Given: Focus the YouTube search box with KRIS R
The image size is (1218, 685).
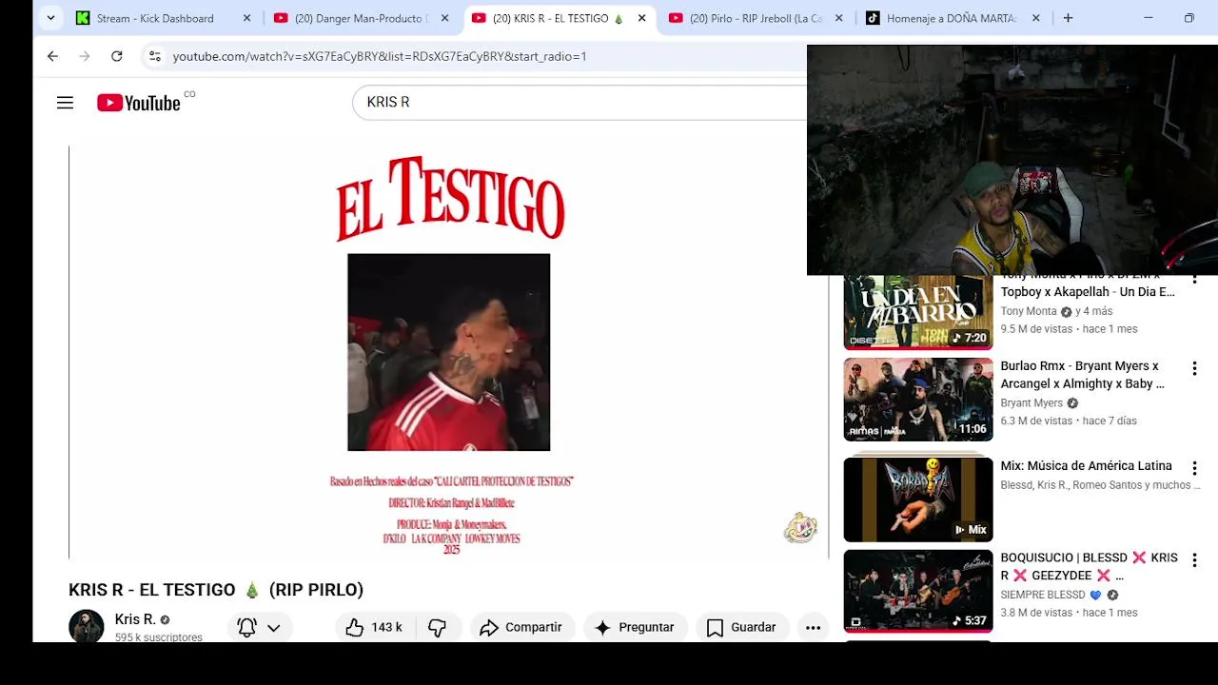Looking at the screenshot, I should click(x=579, y=102).
